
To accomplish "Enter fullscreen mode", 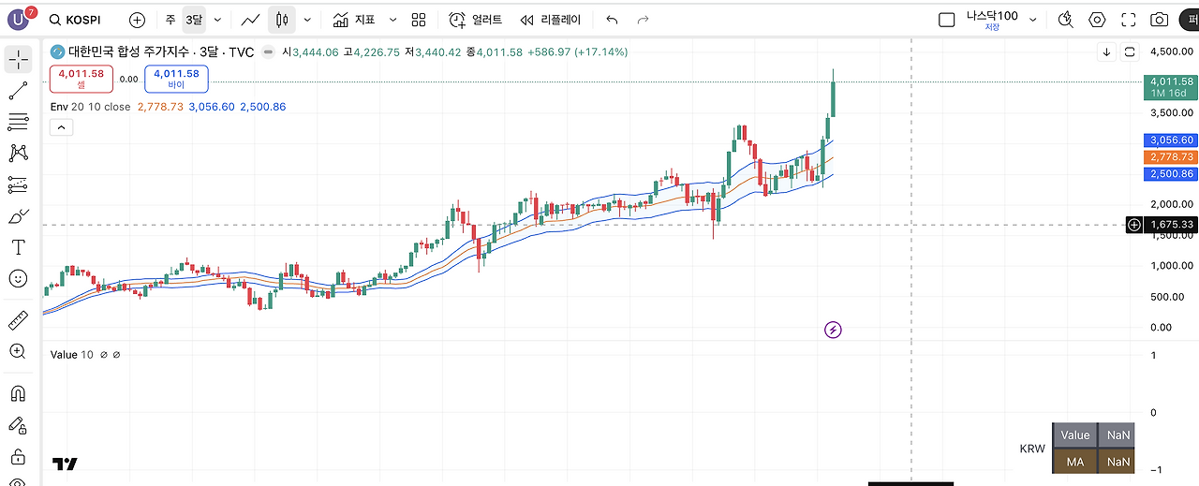I will point(1128,20).
